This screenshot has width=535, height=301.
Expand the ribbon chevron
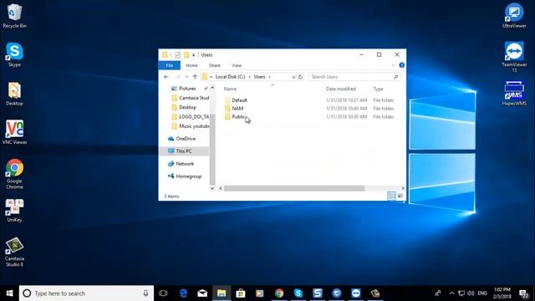(x=393, y=65)
